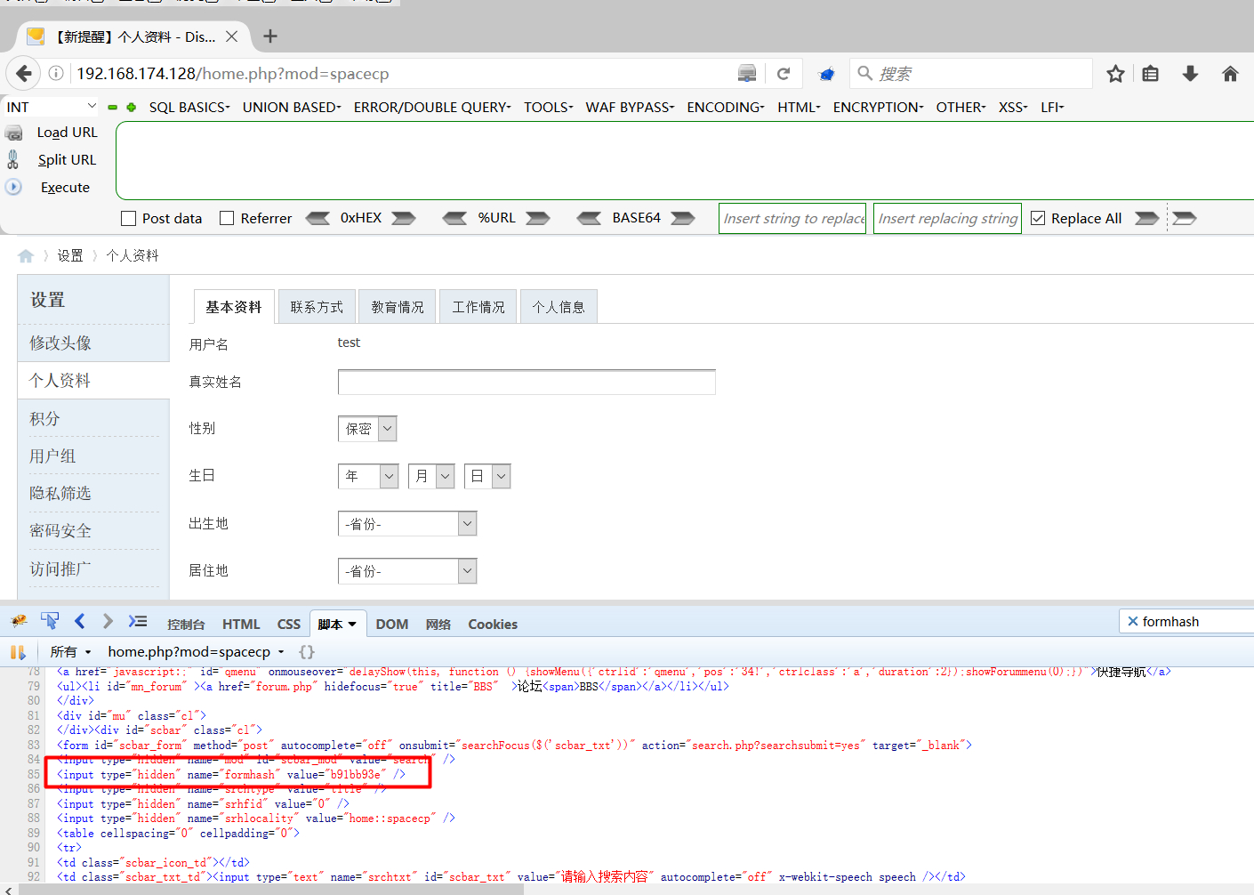1254x895 pixels.
Task: Go to the browser home icon
Action: [x=1230, y=74]
